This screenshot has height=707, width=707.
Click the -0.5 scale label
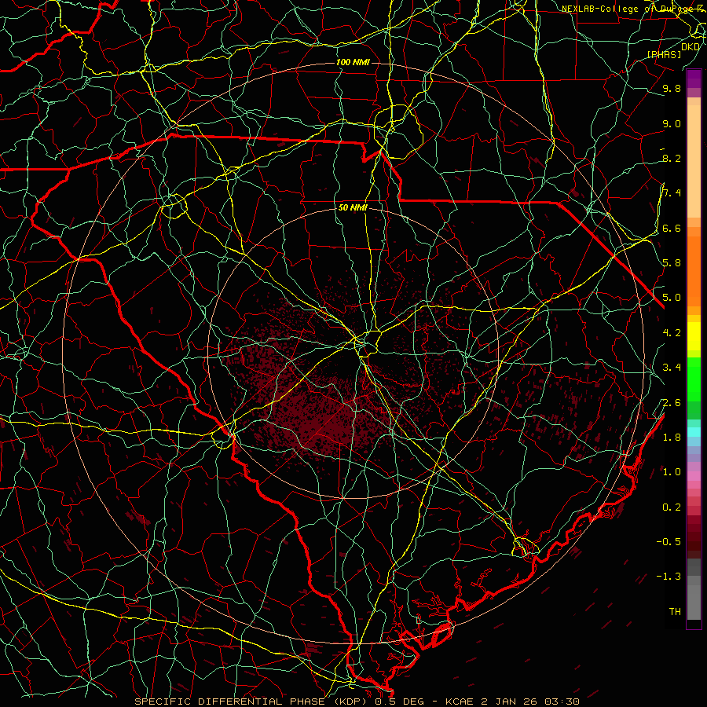pyautogui.click(x=669, y=542)
